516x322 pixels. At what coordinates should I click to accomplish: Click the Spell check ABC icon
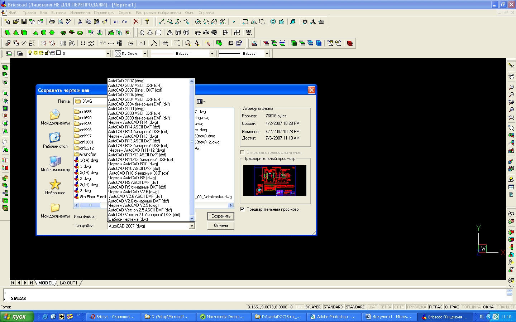(x=68, y=22)
